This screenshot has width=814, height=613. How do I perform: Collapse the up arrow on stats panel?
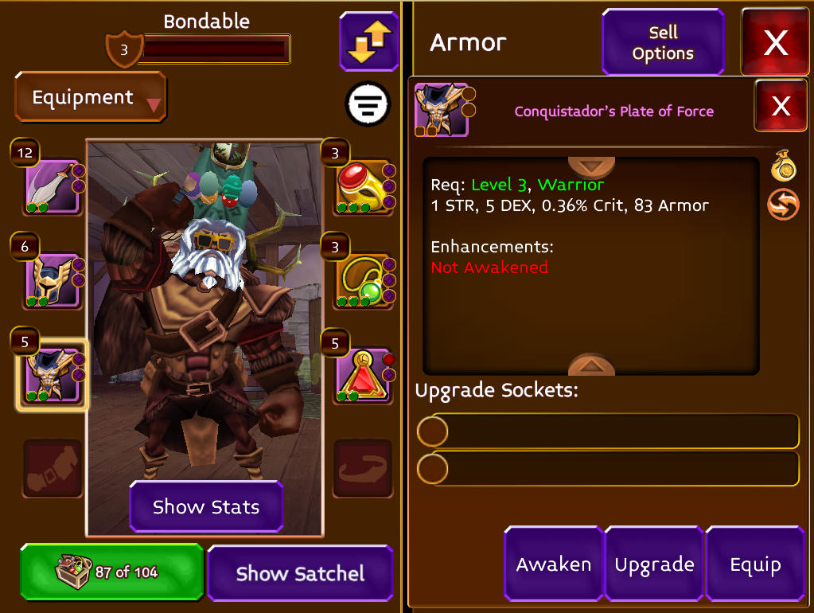click(x=591, y=365)
